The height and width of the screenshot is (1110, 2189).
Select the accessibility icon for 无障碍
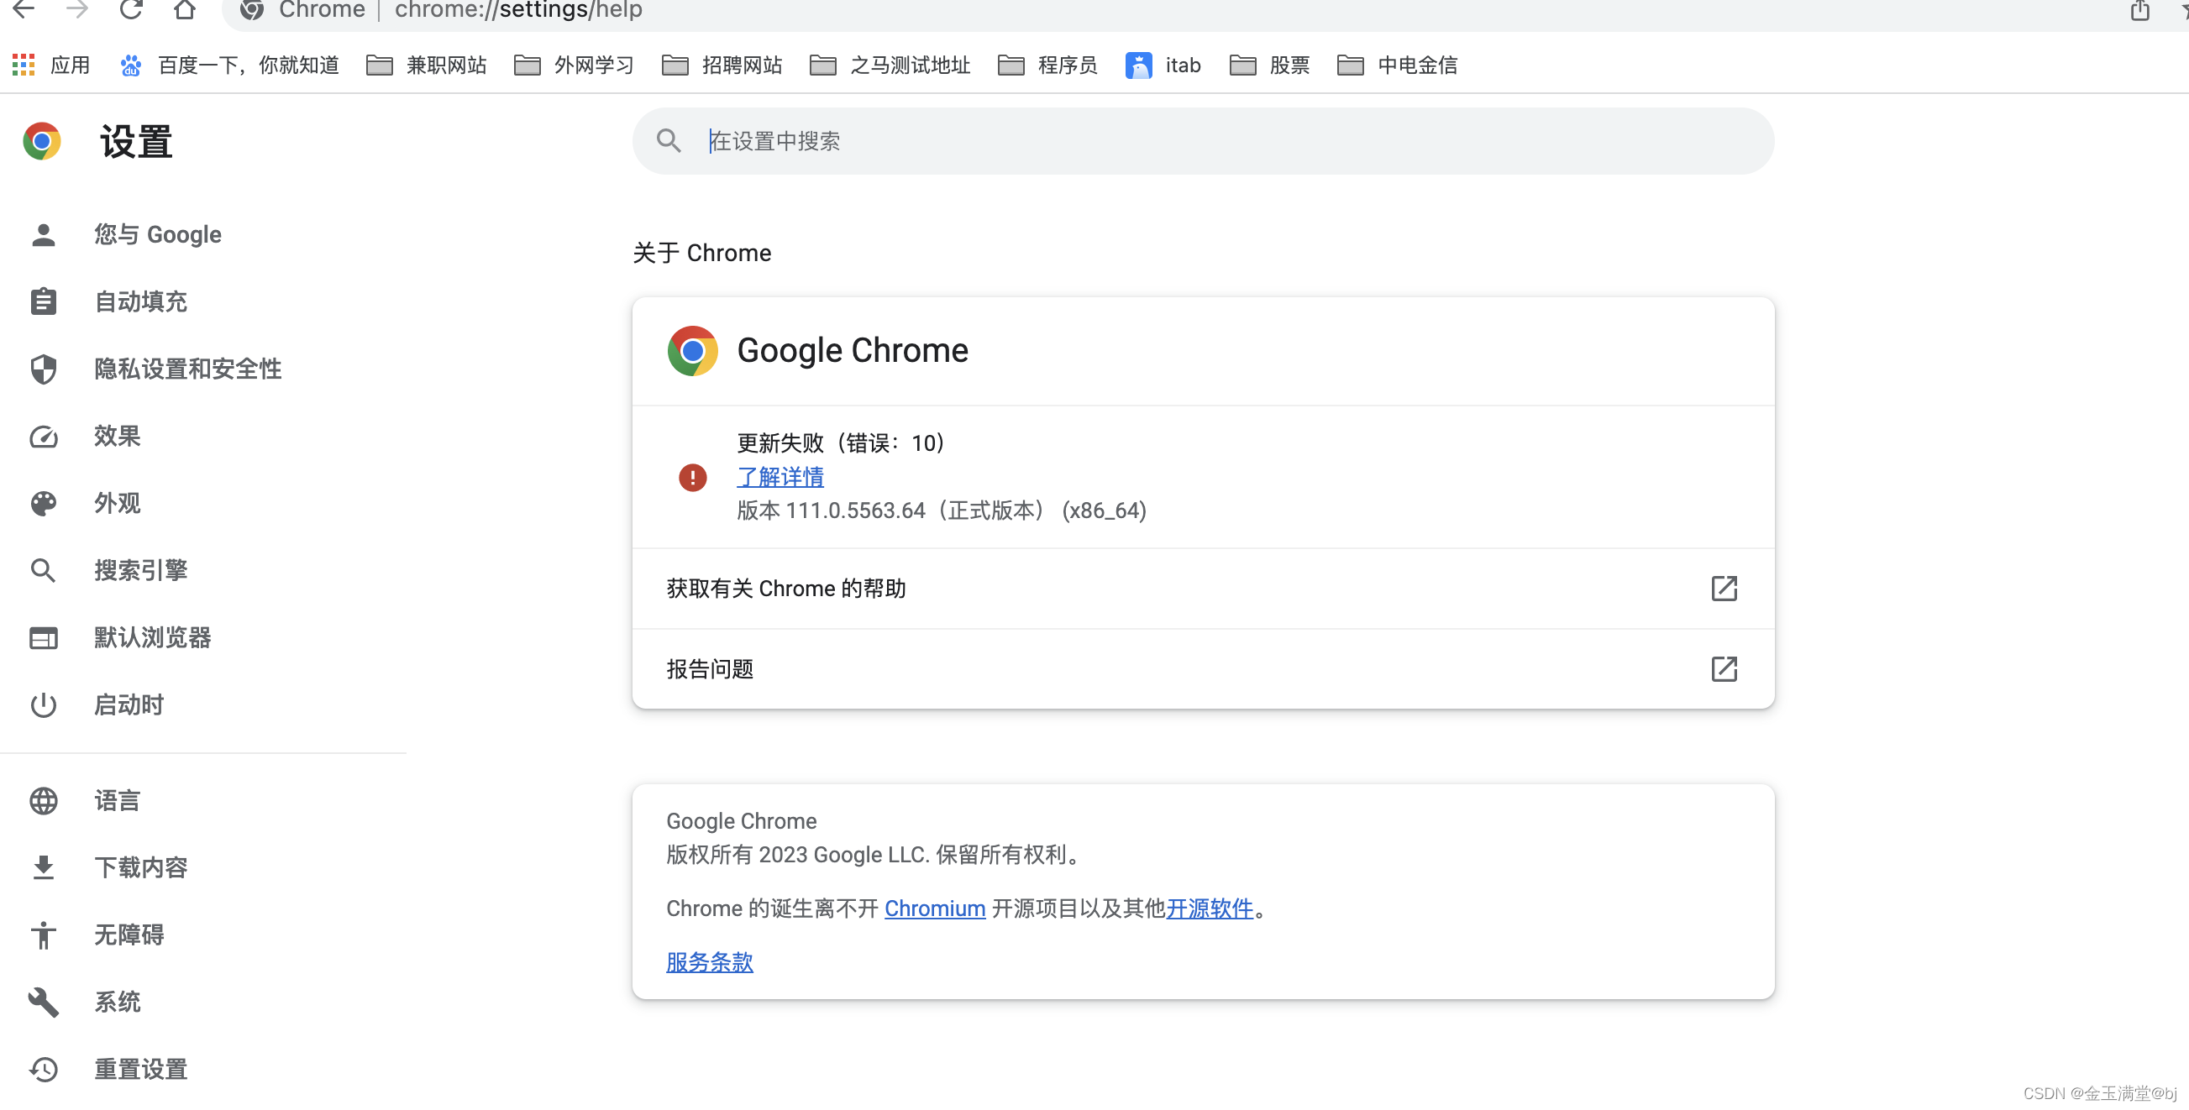pos(44,935)
